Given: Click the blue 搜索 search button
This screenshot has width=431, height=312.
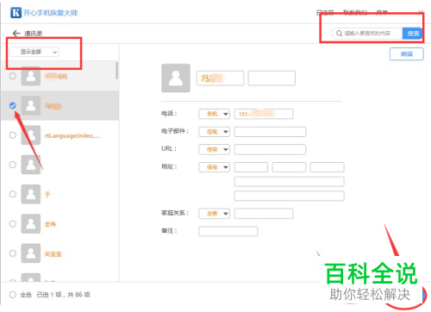Looking at the screenshot, I should tap(413, 34).
